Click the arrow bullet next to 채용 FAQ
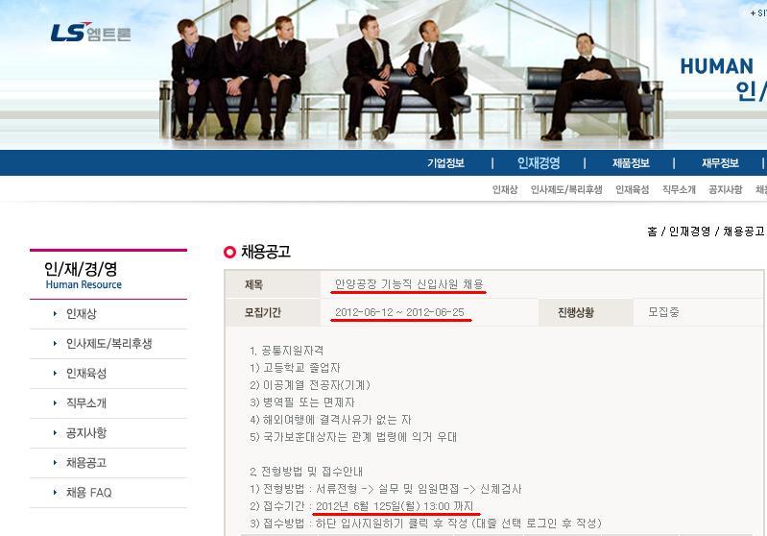This screenshot has width=767, height=536. tap(55, 493)
